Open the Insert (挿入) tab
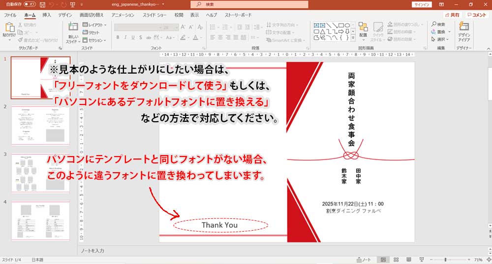 pyautogui.click(x=47, y=15)
